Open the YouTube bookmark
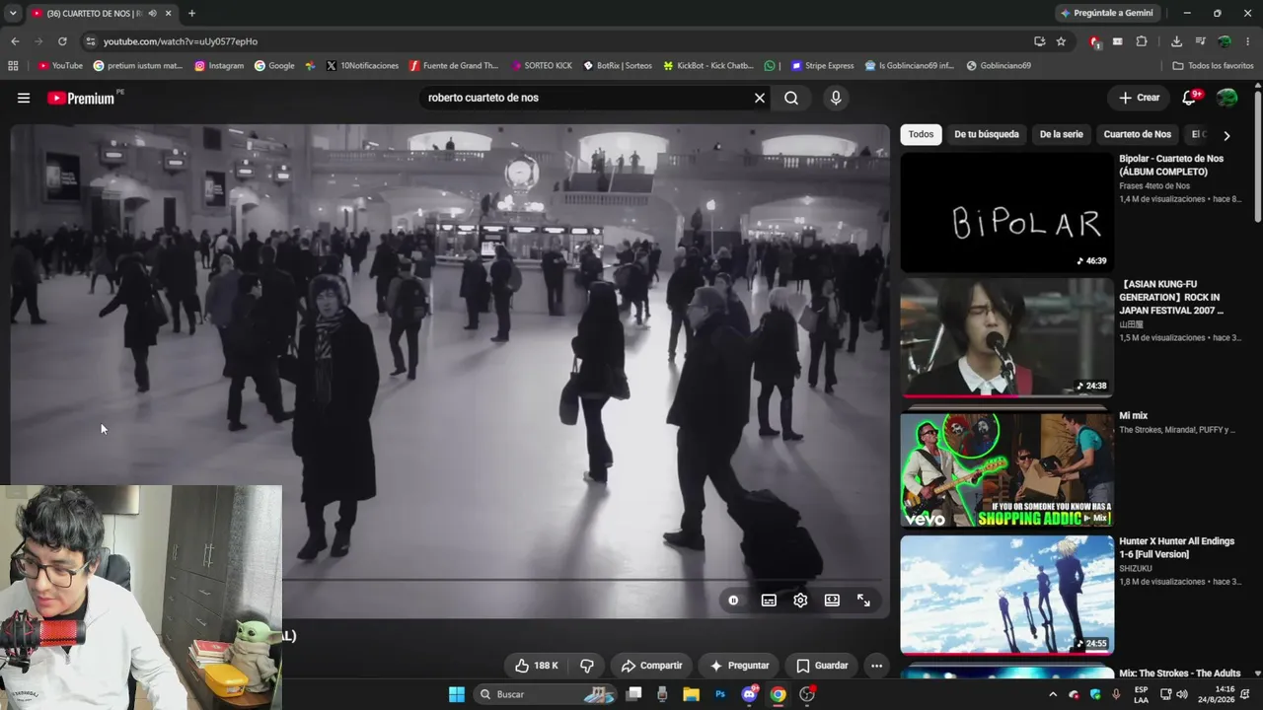 60,66
